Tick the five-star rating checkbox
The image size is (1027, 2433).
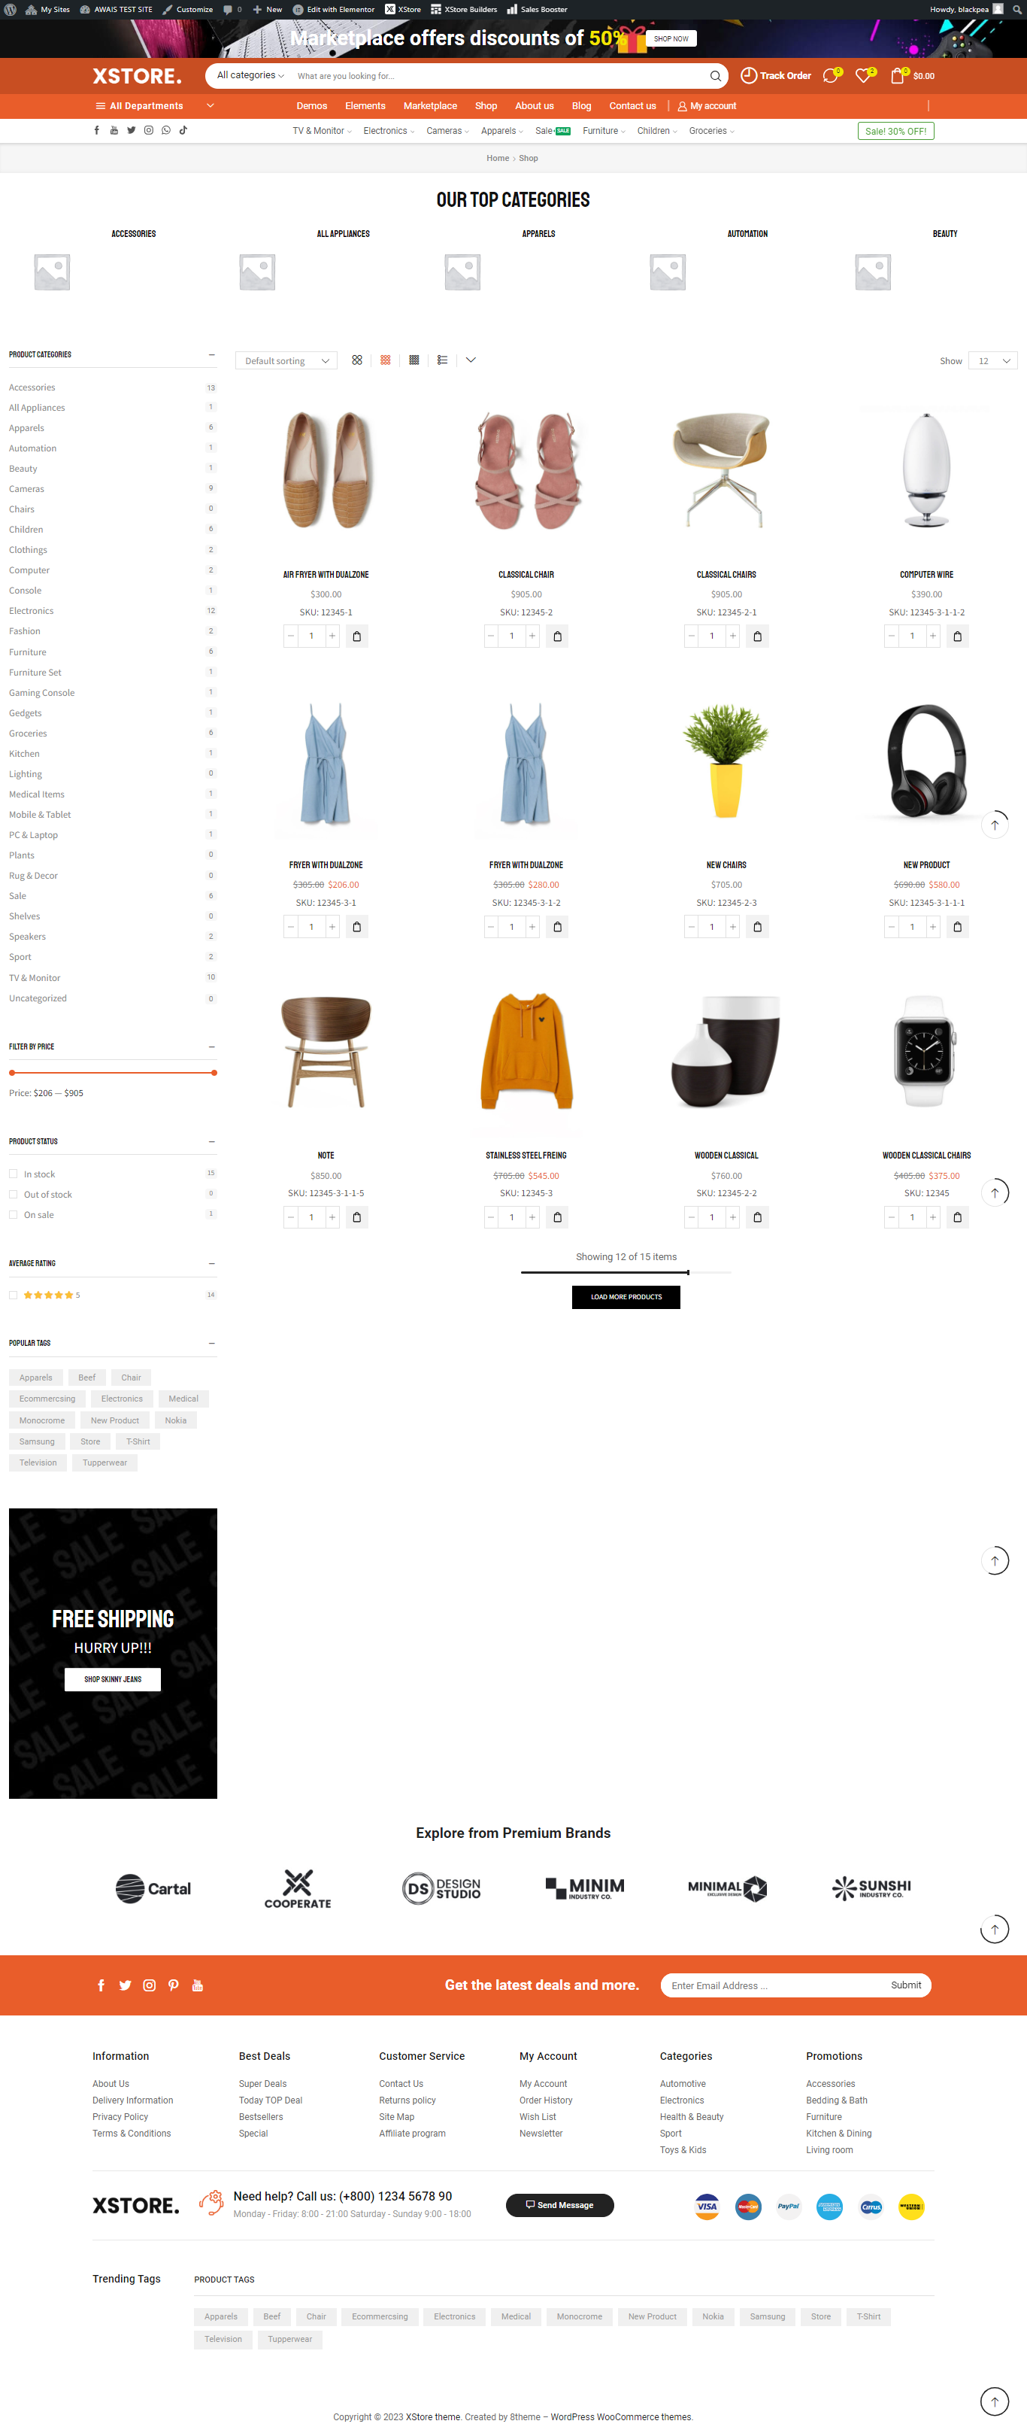pyautogui.click(x=14, y=1295)
